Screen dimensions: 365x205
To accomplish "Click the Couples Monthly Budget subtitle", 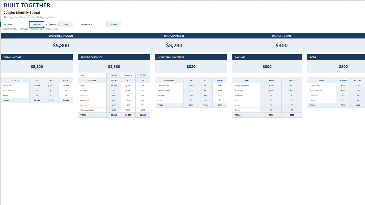I will coord(22,13).
